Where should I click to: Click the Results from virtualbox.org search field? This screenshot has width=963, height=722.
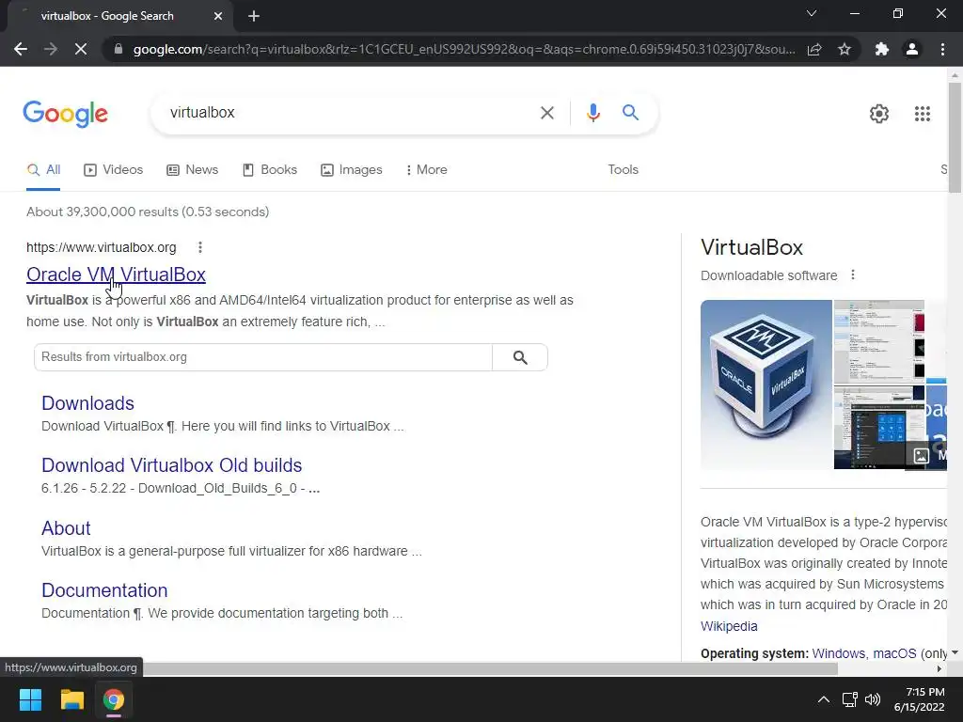[263, 357]
